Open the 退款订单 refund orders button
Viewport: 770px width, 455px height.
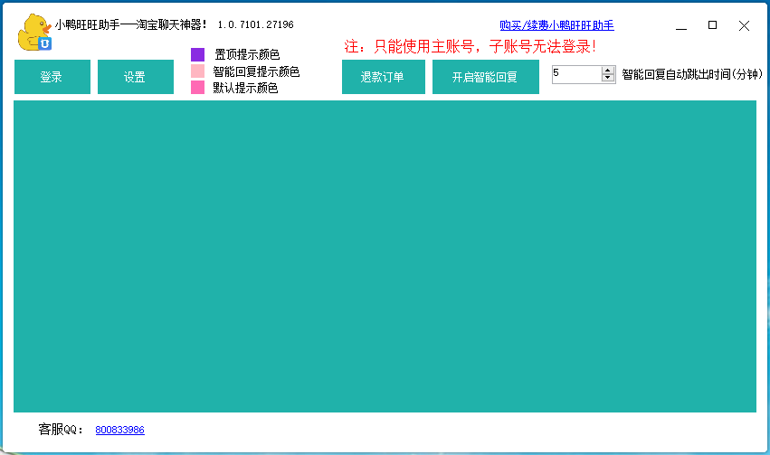384,77
